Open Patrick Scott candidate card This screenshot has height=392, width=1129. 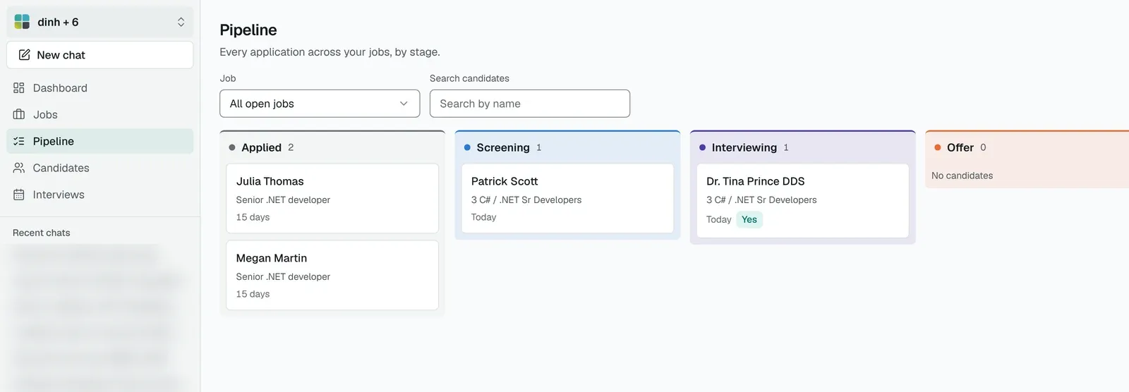point(567,199)
